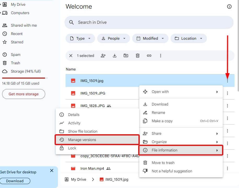Click the video file icon of Iron Man.mp4
This screenshot has height=188, width=239.
(73, 168)
